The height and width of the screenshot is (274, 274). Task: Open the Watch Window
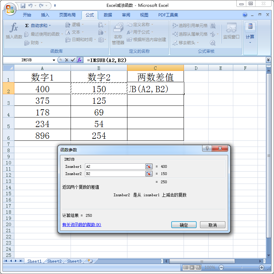pyautogui.click(x=232, y=31)
